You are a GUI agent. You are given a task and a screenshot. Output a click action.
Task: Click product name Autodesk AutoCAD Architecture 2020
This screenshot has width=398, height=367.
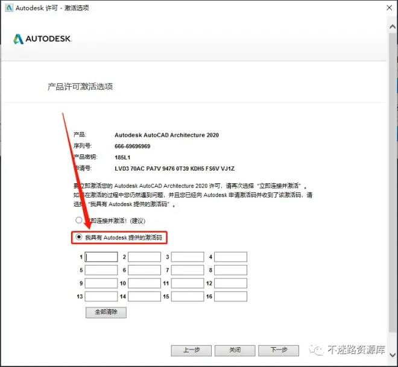(166, 135)
